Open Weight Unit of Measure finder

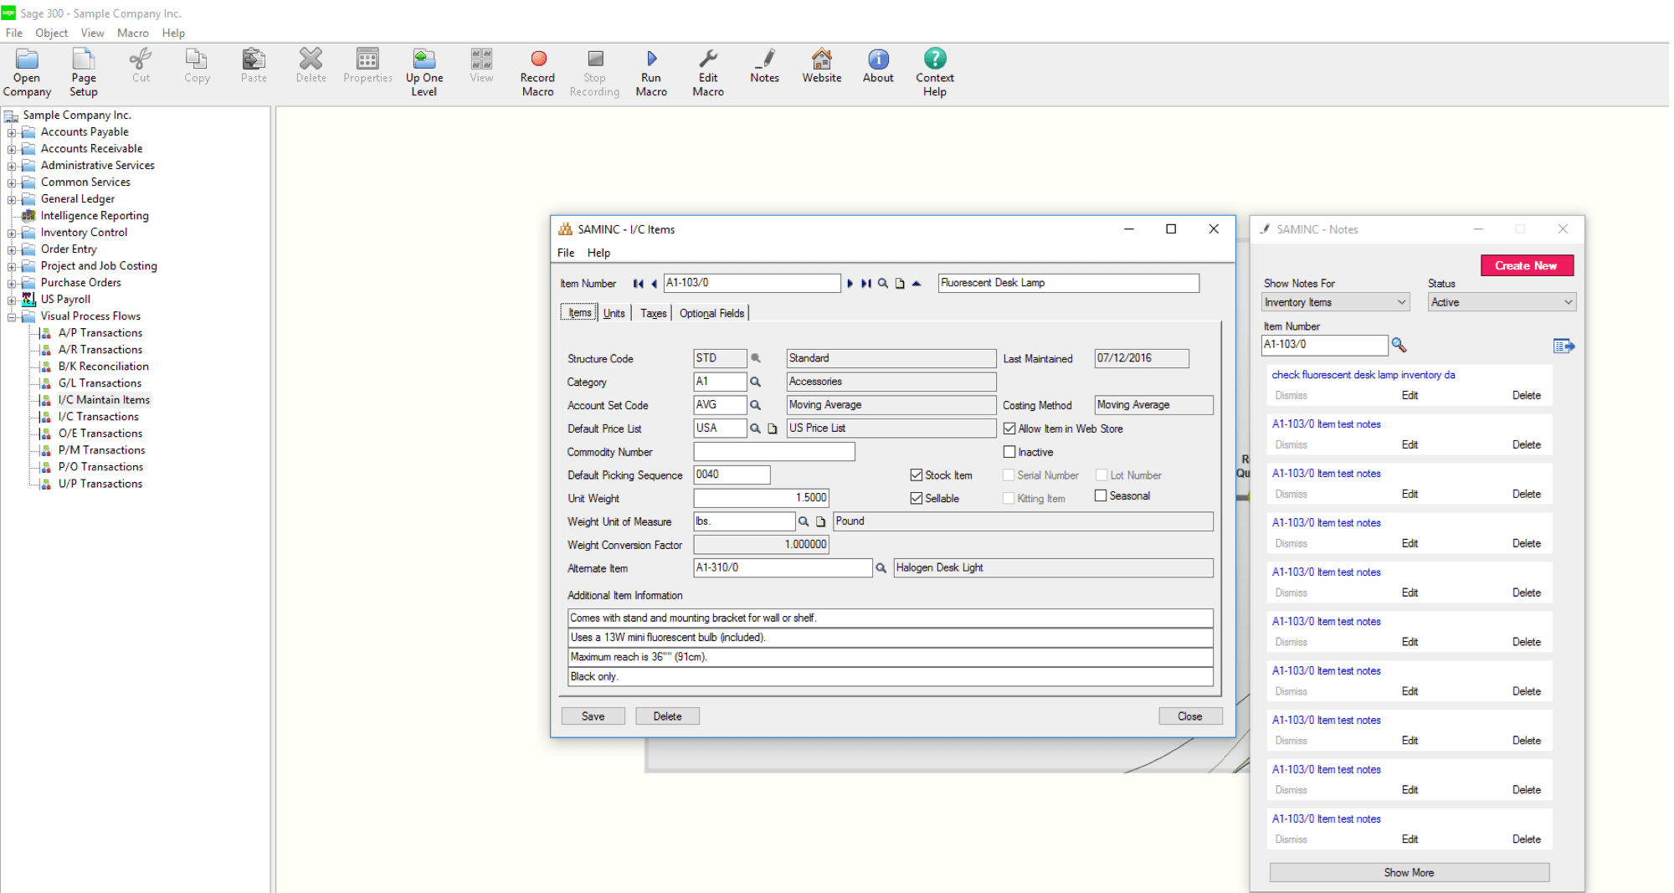point(804,521)
